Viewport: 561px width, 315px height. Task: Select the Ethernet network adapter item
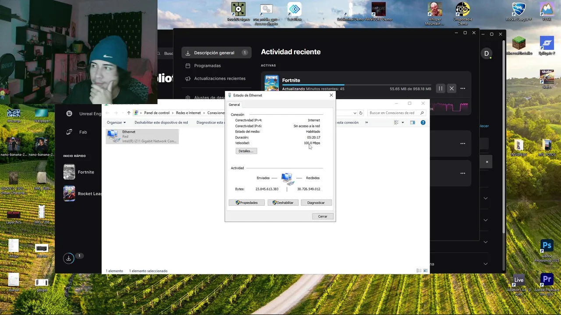pyautogui.click(x=142, y=136)
